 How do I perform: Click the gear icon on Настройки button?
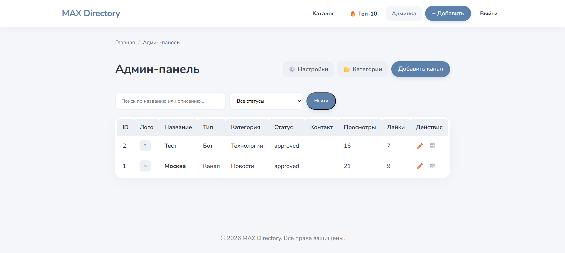click(292, 69)
